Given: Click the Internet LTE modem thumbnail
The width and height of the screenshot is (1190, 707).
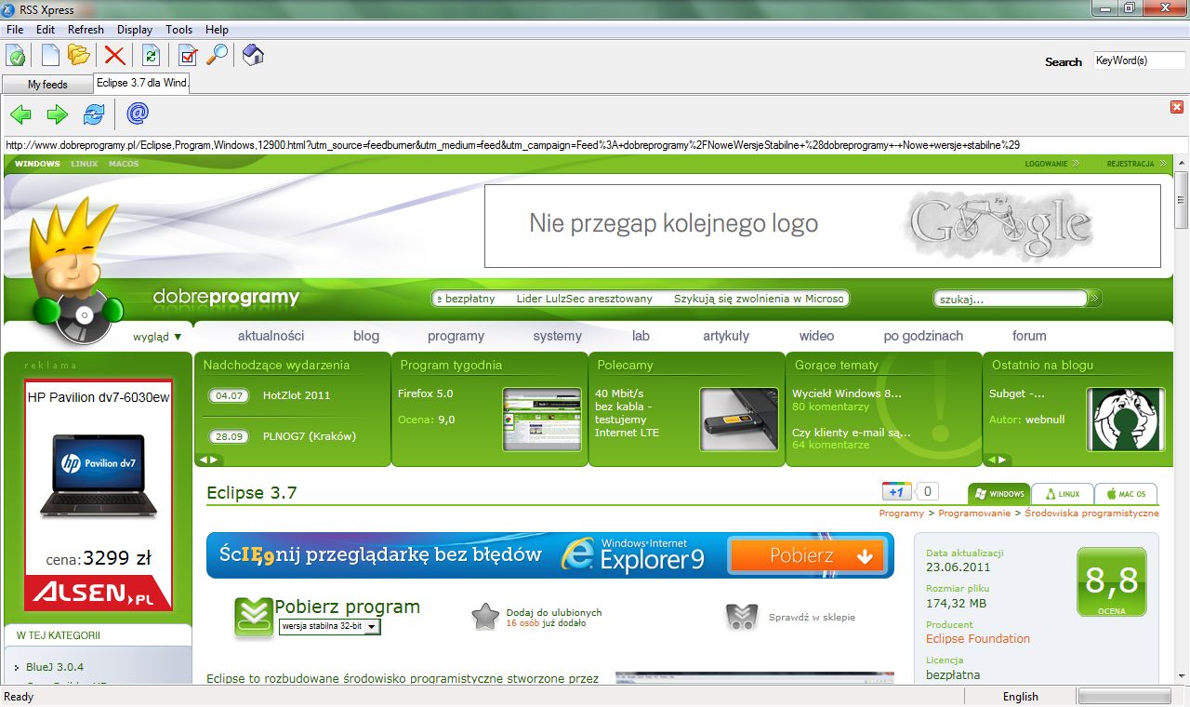Looking at the screenshot, I should (739, 420).
